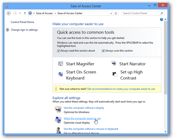Click the person icon for mouse-free use

pyautogui.click(x=58, y=130)
